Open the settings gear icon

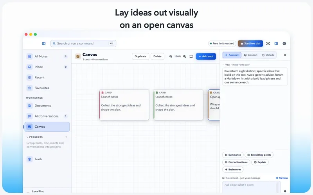(x=284, y=44)
